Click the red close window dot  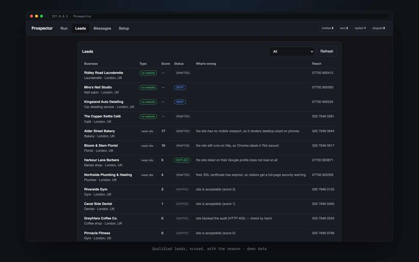coord(31,16)
